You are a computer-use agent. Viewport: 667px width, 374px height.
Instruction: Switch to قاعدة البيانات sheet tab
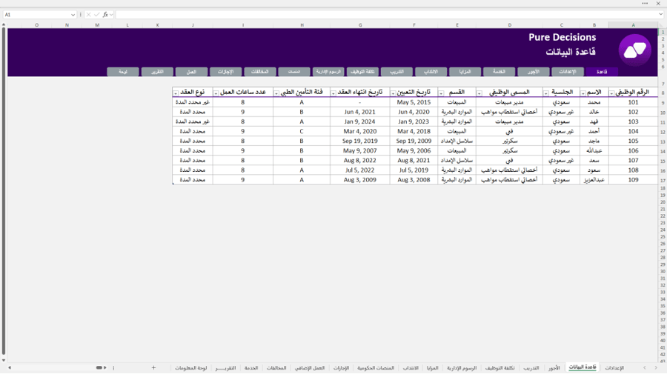pos(583,367)
